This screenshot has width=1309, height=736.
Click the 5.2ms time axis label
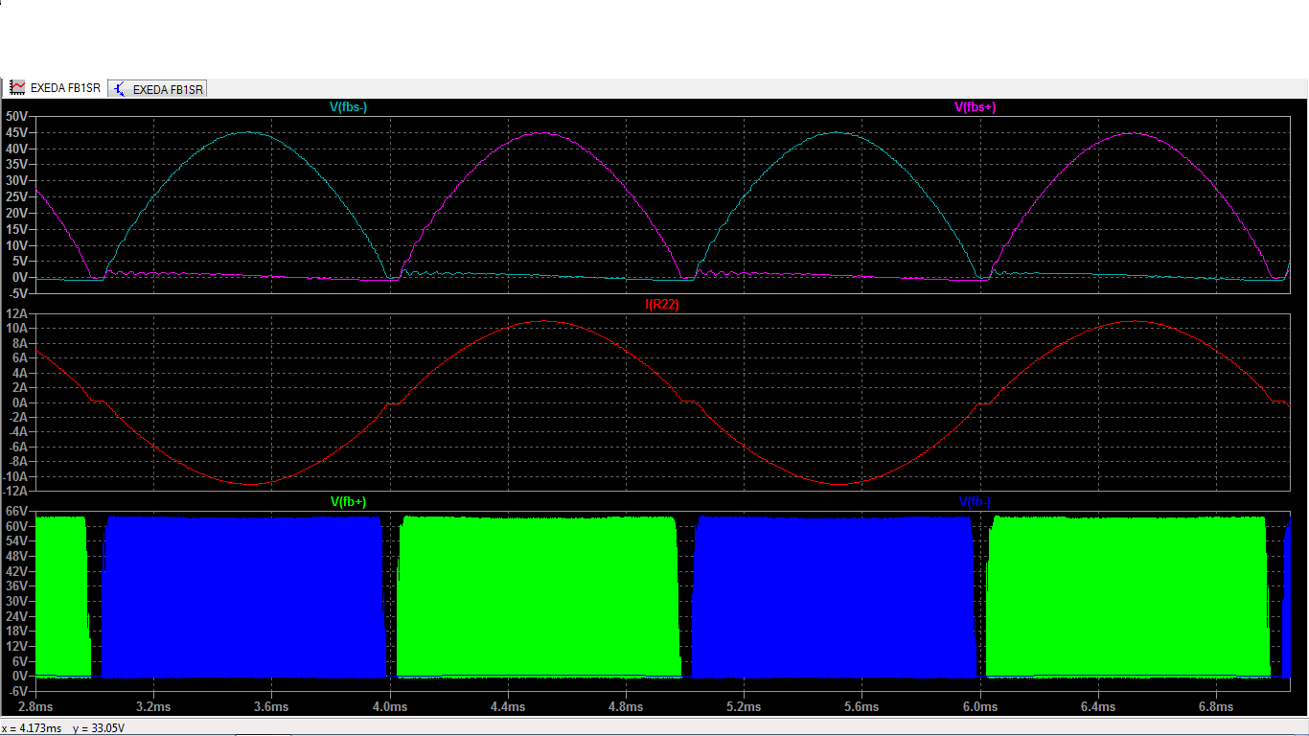(744, 707)
